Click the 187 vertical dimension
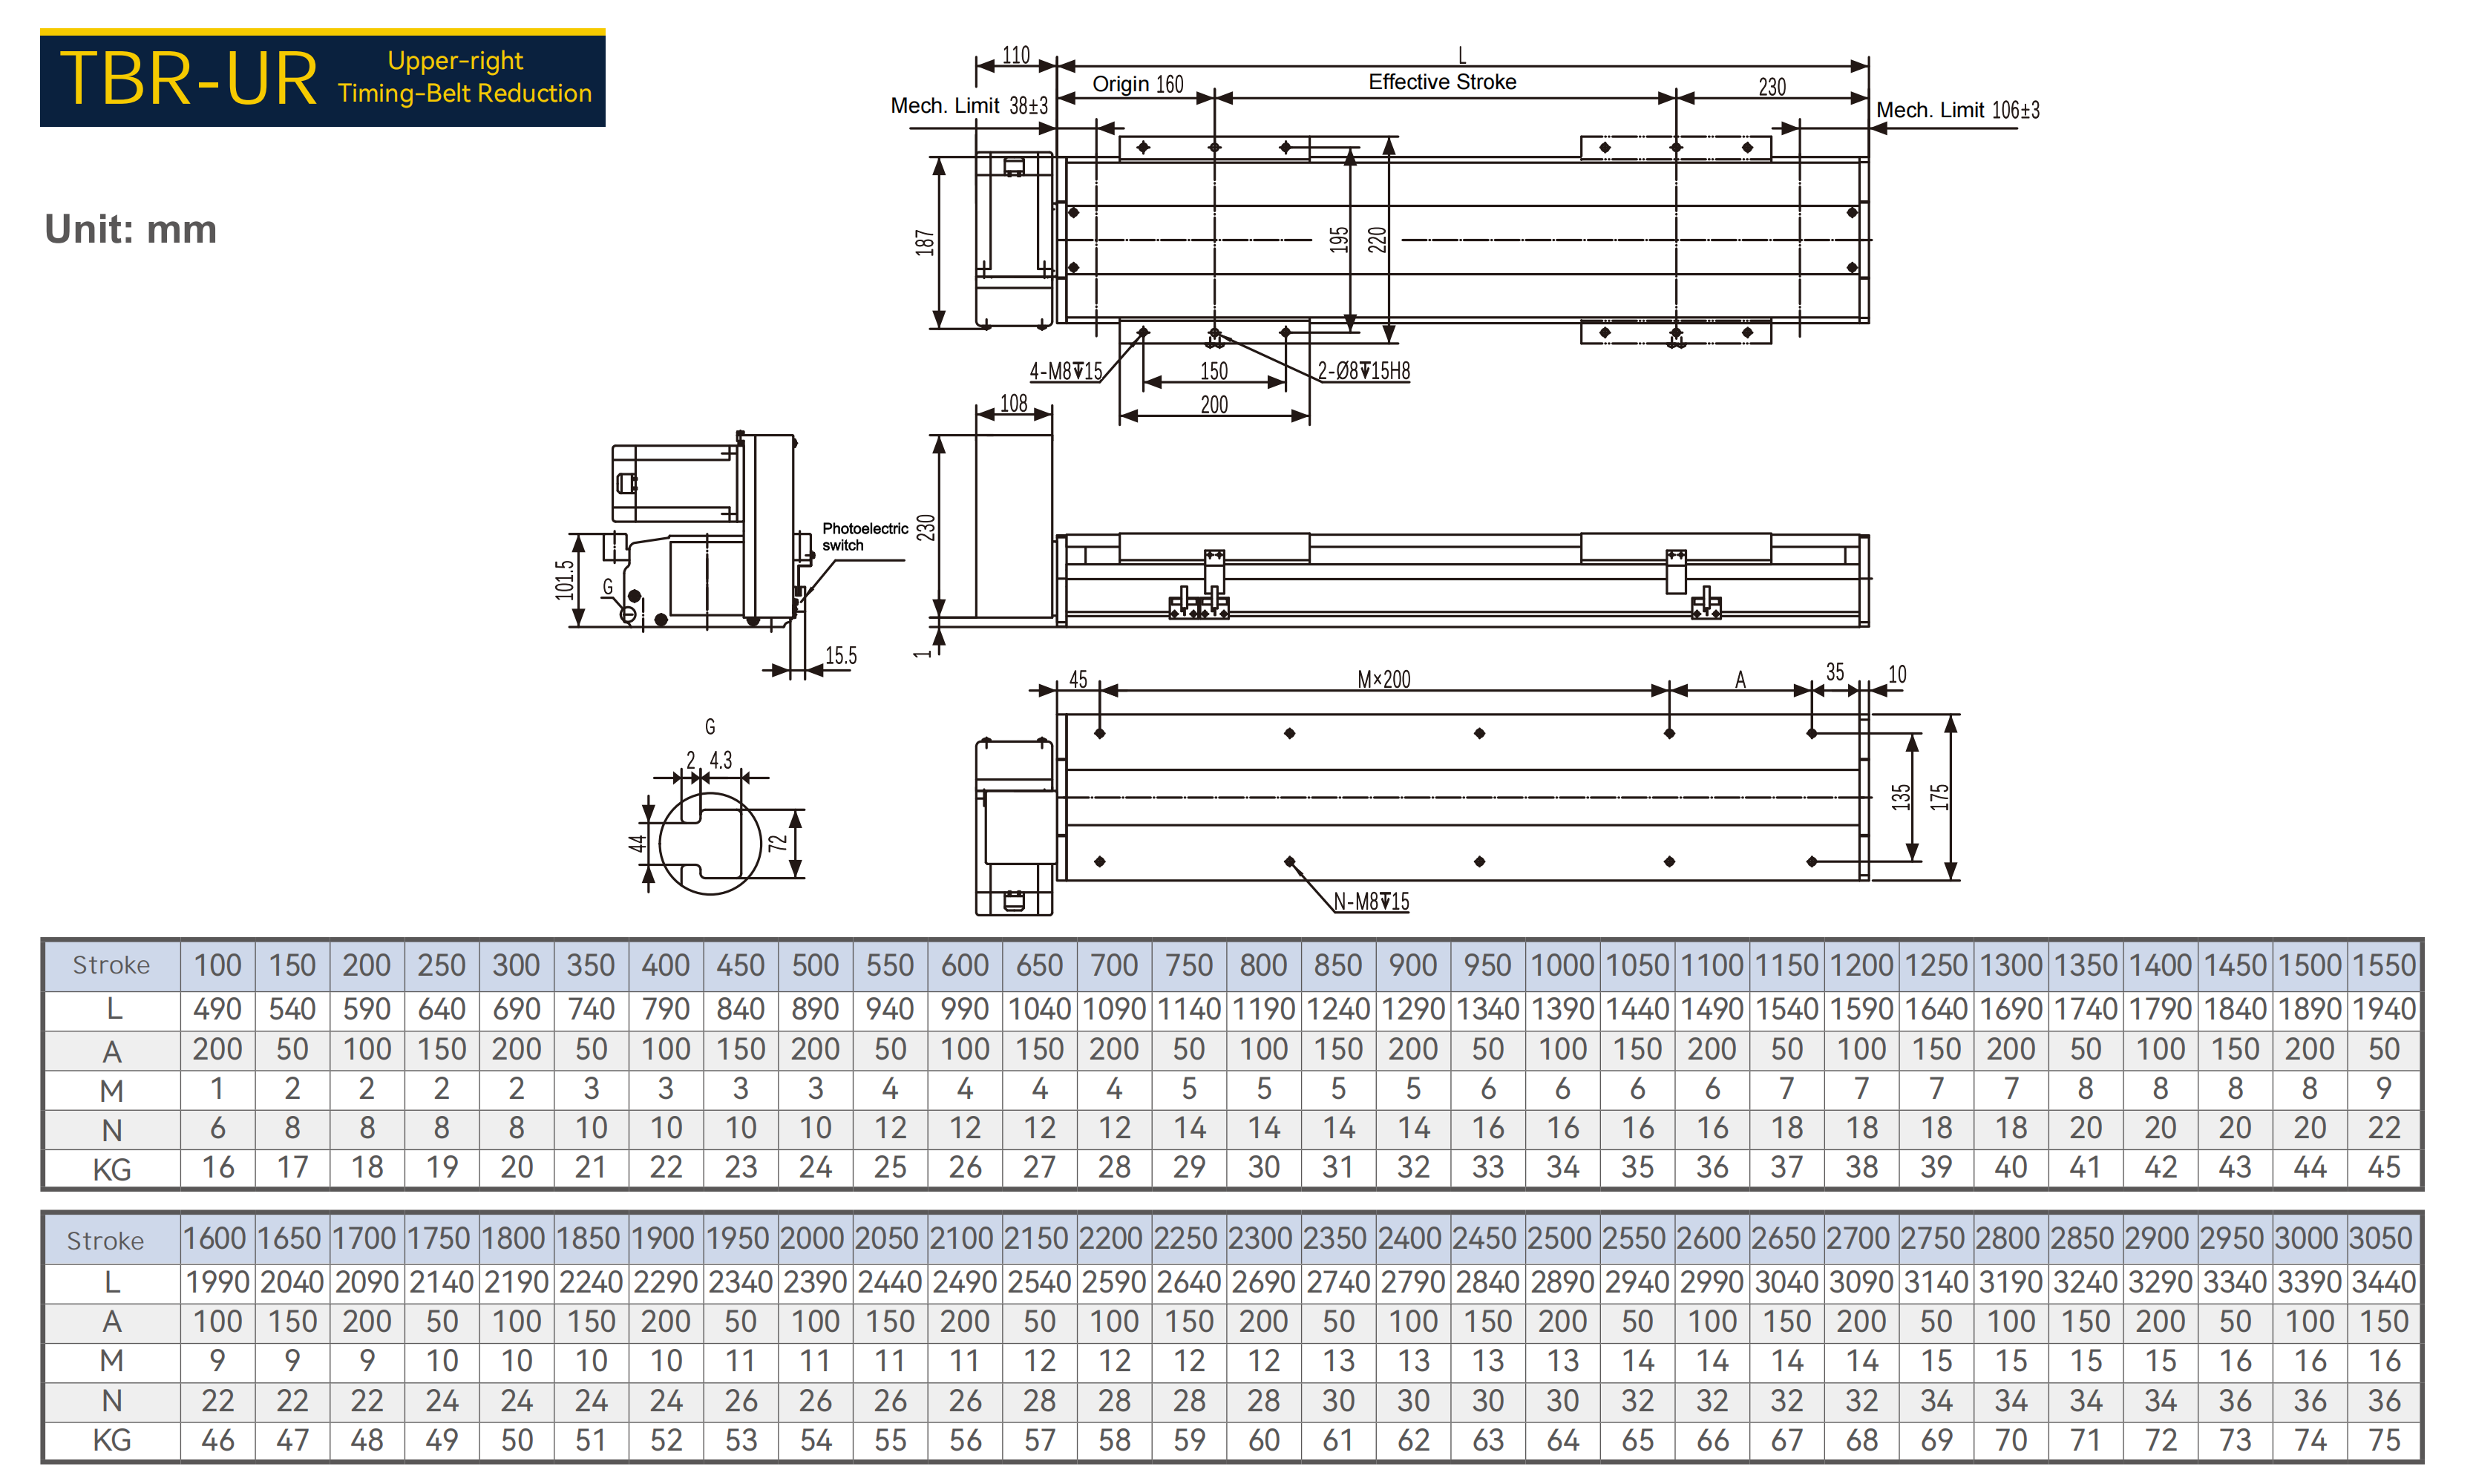This screenshot has width=2476, height=1484. pyautogui.click(x=924, y=242)
